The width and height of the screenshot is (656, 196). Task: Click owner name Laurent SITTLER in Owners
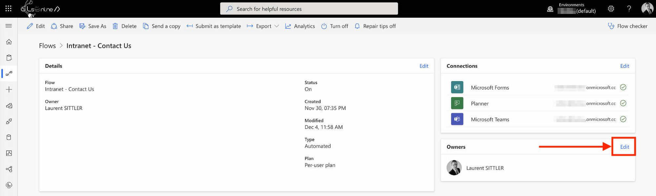pos(485,168)
